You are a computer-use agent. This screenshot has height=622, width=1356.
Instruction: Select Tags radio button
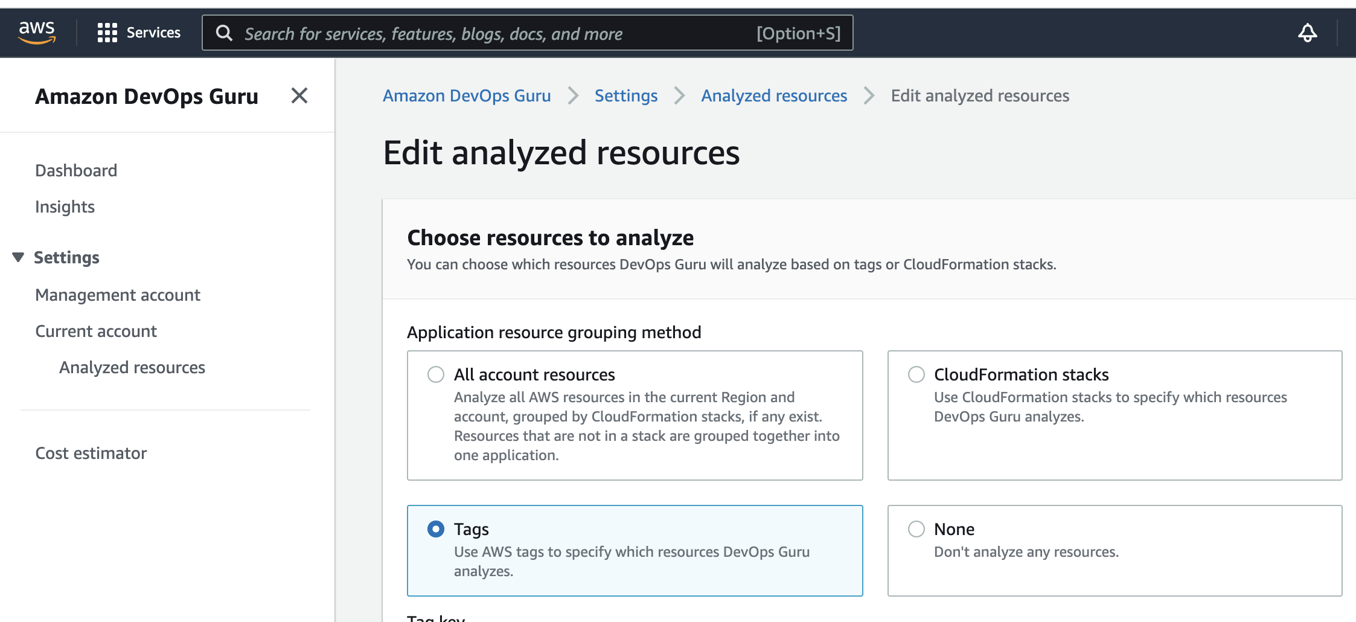coord(436,529)
